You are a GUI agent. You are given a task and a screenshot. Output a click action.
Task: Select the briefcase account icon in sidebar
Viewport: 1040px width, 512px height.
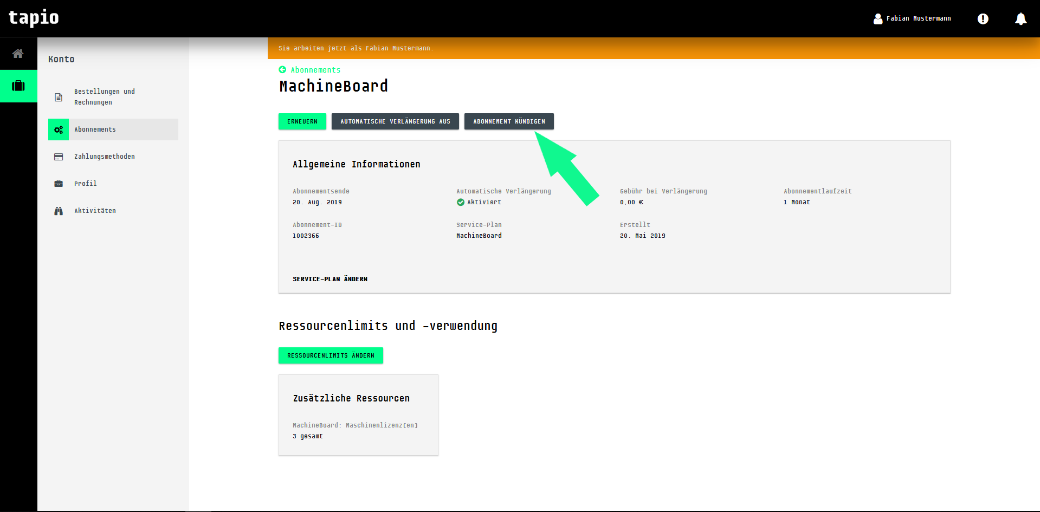pos(18,86)
